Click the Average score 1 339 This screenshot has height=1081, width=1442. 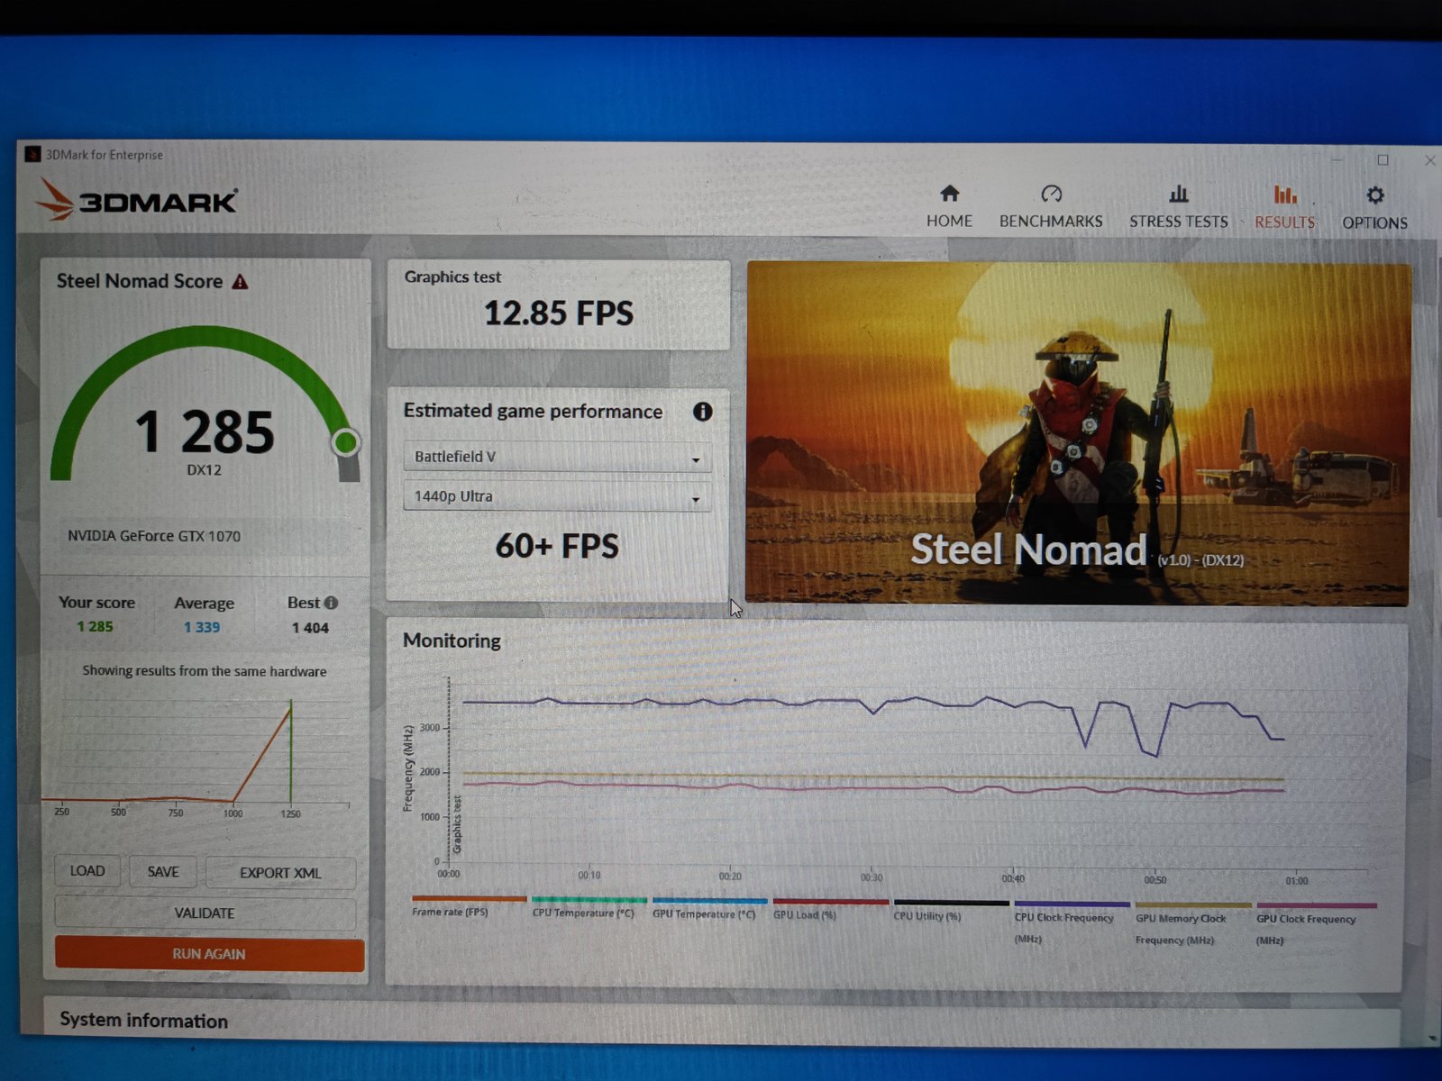point(202,628)
